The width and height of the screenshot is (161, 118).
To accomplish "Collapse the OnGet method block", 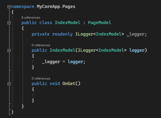I will coord(9,84).
